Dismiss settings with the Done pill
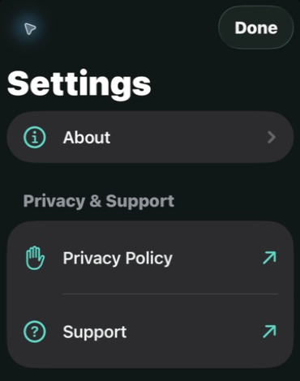The width and height of the screenshot is (300, 381). pos(255,28)
